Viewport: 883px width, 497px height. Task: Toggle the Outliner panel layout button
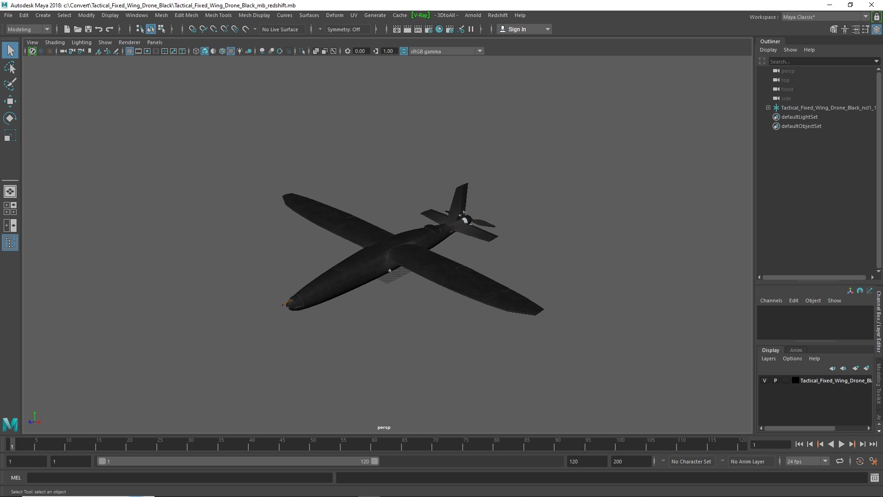point(10,243)
